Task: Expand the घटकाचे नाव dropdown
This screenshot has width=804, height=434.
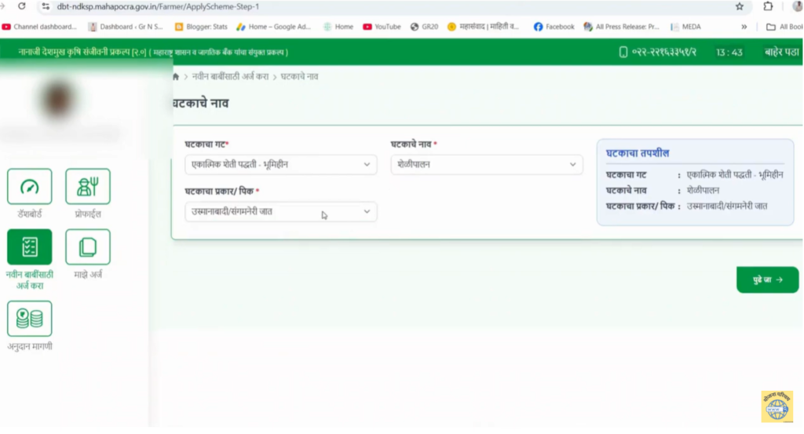Action: (487, 165)
